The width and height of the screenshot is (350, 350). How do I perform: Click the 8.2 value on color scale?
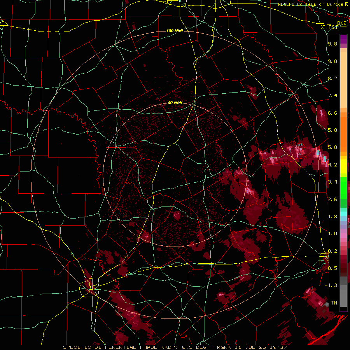(332, 78)
